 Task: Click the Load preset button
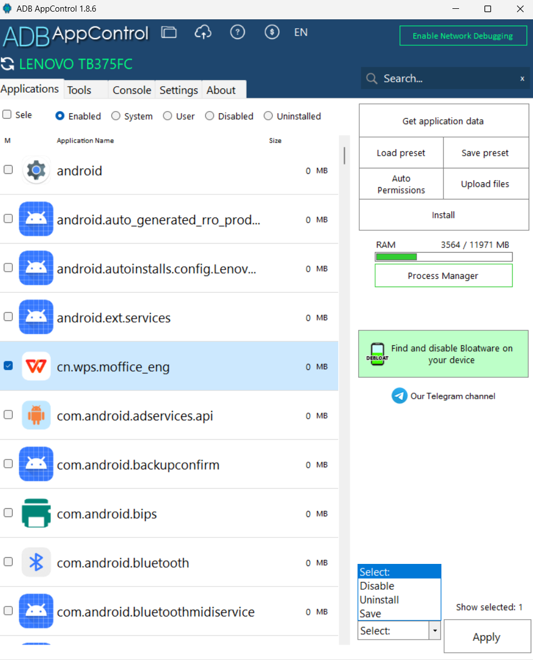coord(401,153)
